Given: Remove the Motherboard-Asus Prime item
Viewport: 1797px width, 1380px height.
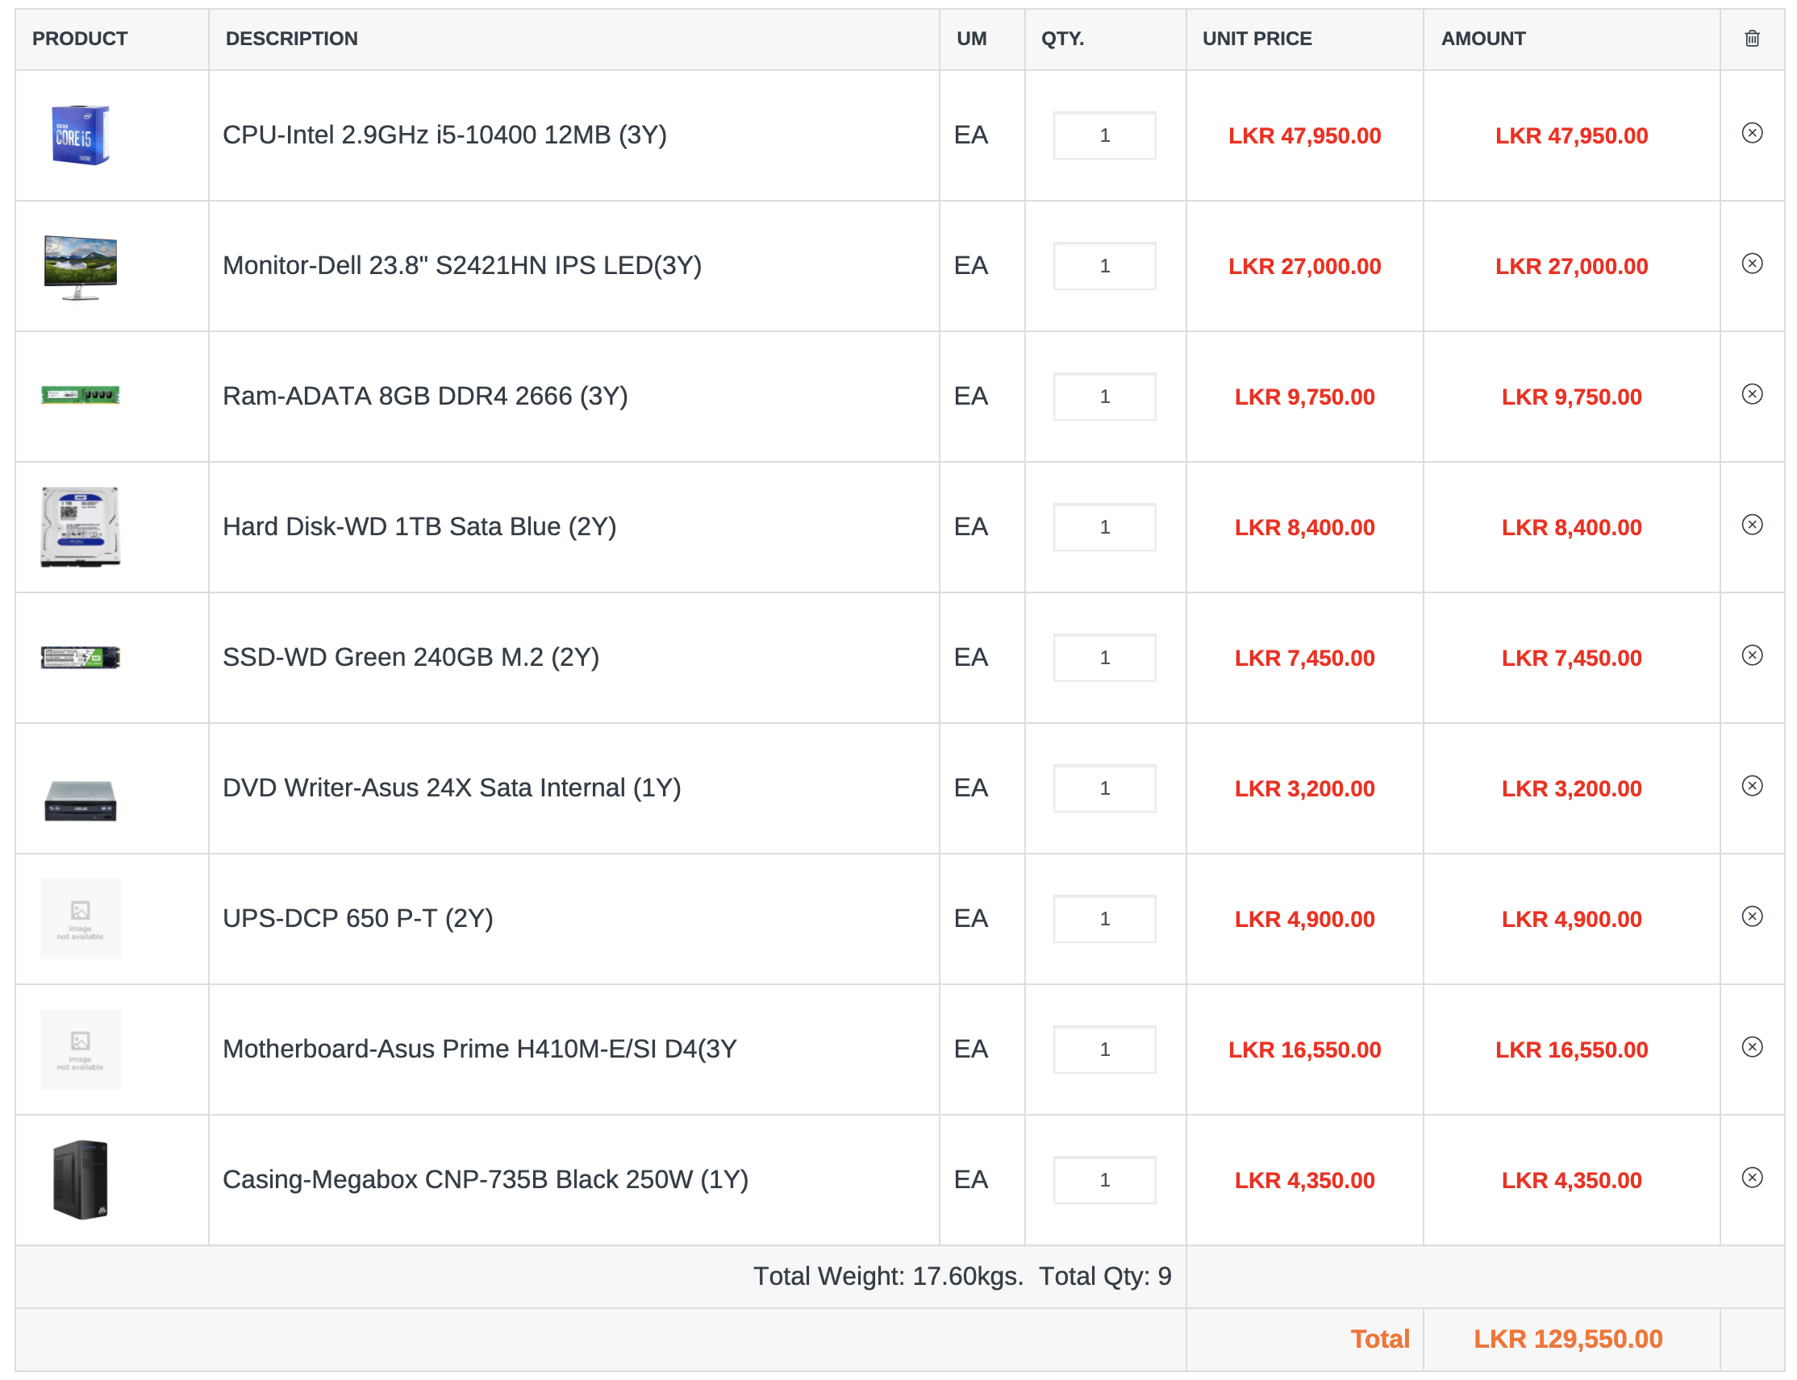Looking at the screenshot, I should coord(1752,1047).
